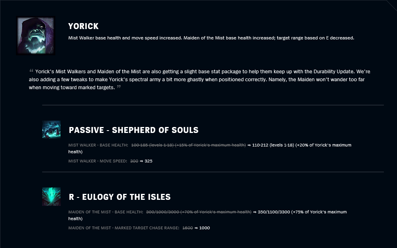Viewport: 397px width, 248px height.
Task: Click the Marked Target Chase Range label
Action: 124,228
